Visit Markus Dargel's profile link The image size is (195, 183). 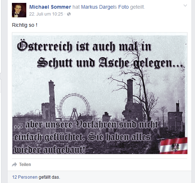(x=99, y=7)
